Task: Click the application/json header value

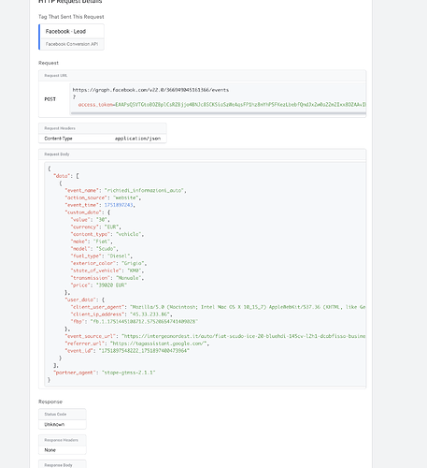Action: coord(137,139)
